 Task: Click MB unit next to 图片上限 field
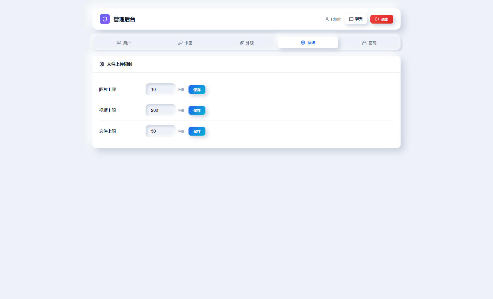point(181,90)
